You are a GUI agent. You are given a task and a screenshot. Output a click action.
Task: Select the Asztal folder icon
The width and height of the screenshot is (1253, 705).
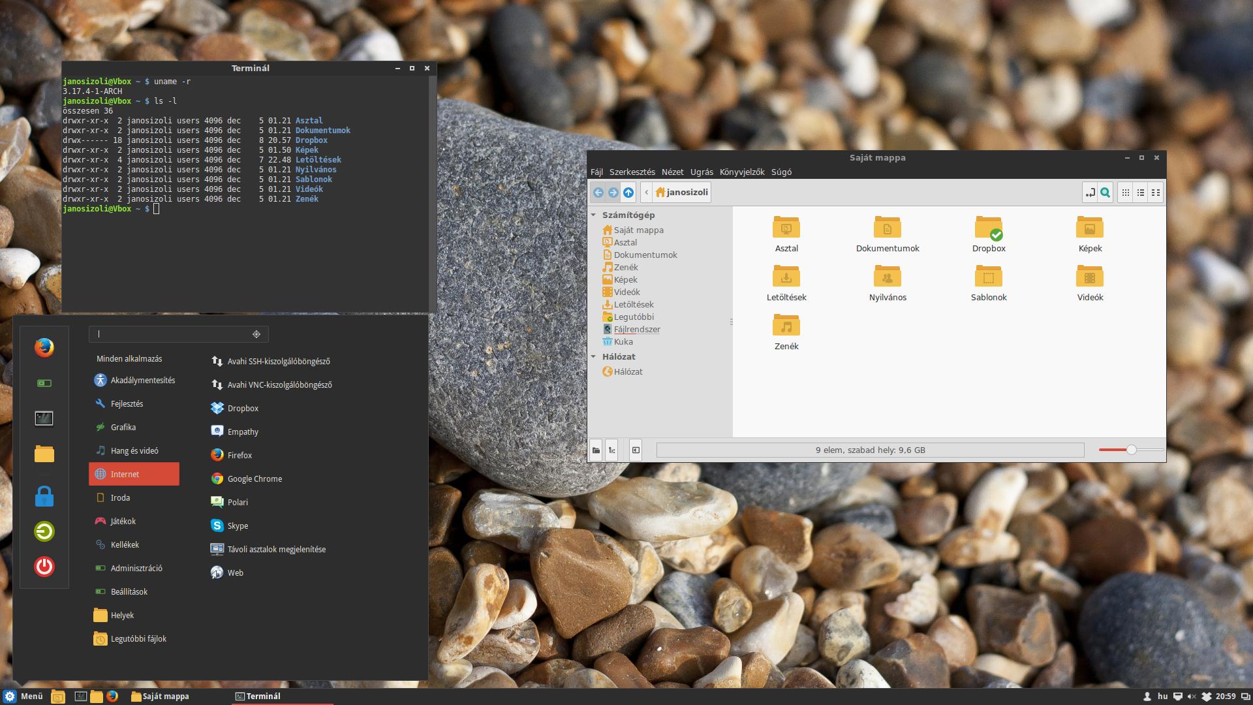coord(786,228)
